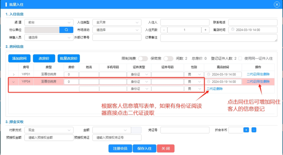This screenshot has width=283, height=155.
Task: Click the 姓名 field in the co-guest sub-row
Action: (89, 89)
